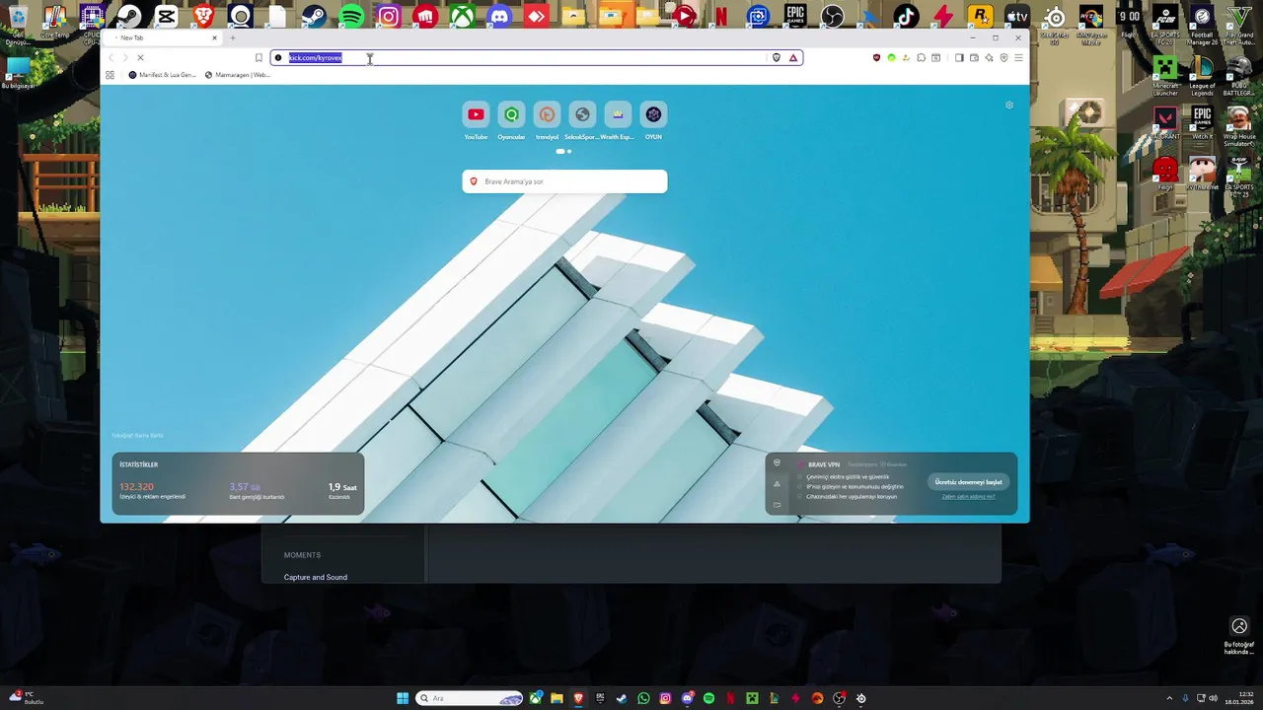Click the red shield extension icon
The width and height of the screenshot is (1263, 710).
coord(876,58)
